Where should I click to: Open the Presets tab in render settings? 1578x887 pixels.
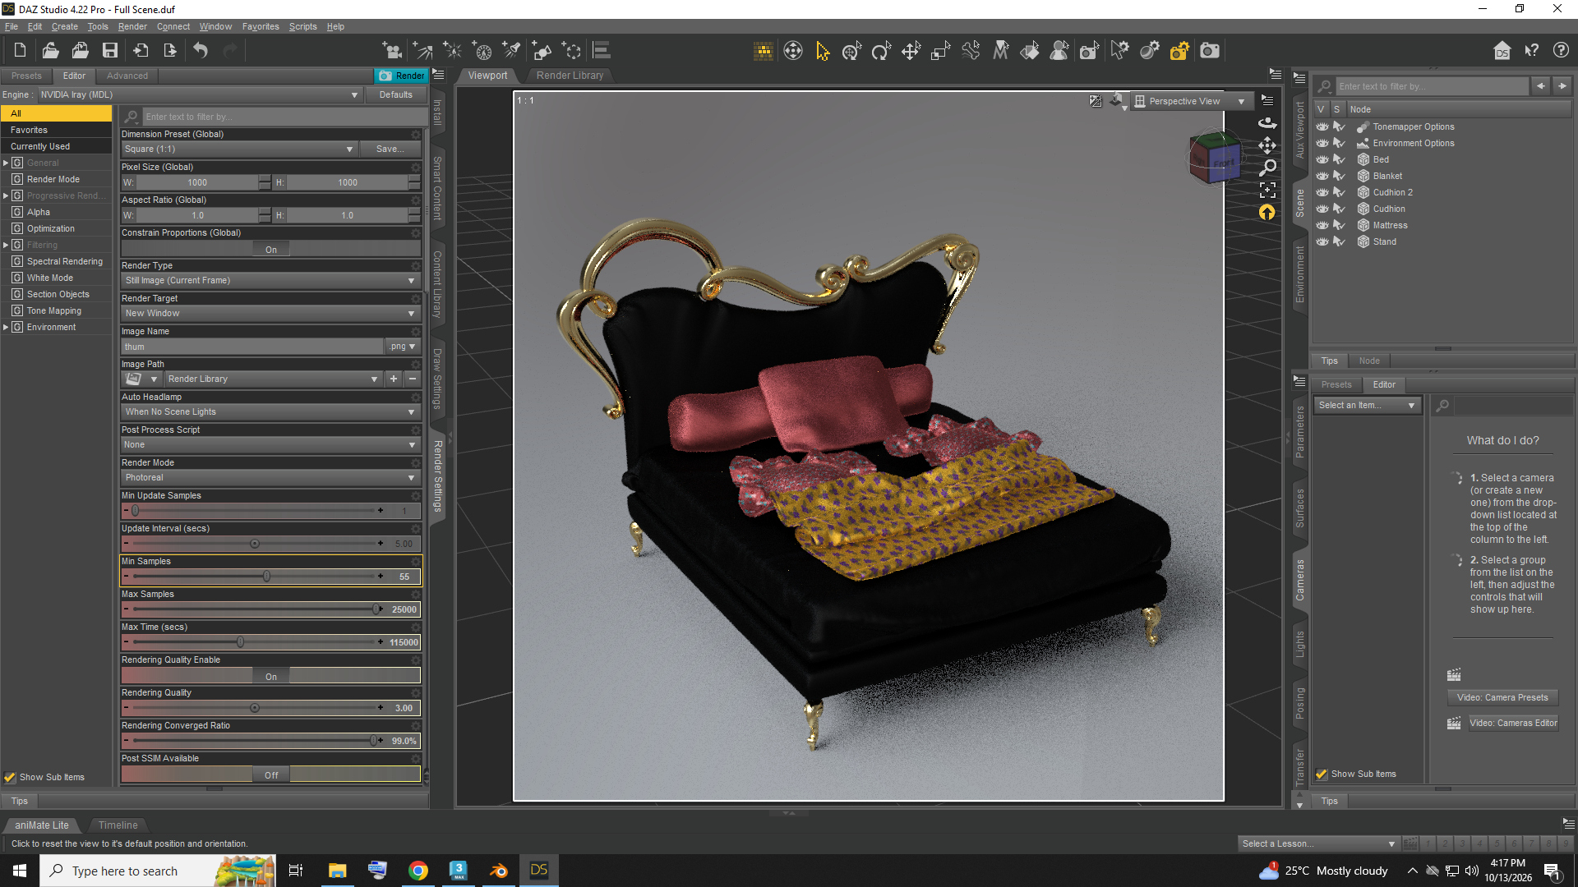tap(26, 76)
